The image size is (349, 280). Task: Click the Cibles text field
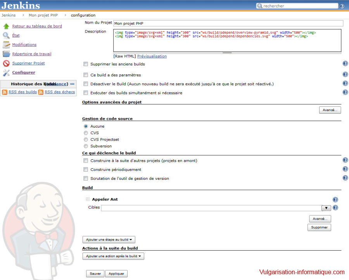click(x=211, y=208)
